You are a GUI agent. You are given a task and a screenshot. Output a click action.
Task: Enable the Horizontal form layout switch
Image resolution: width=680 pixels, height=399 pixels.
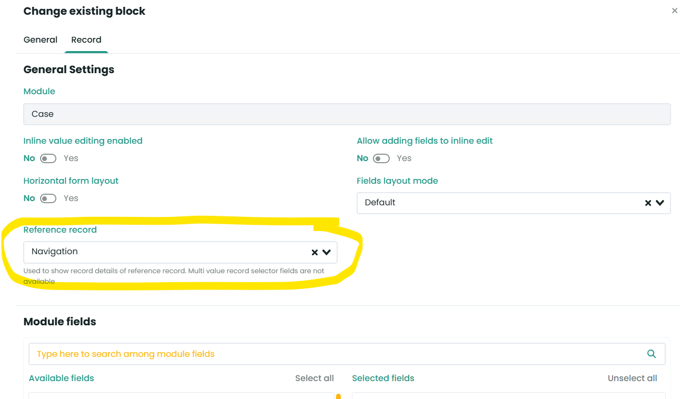coord(48,198)
